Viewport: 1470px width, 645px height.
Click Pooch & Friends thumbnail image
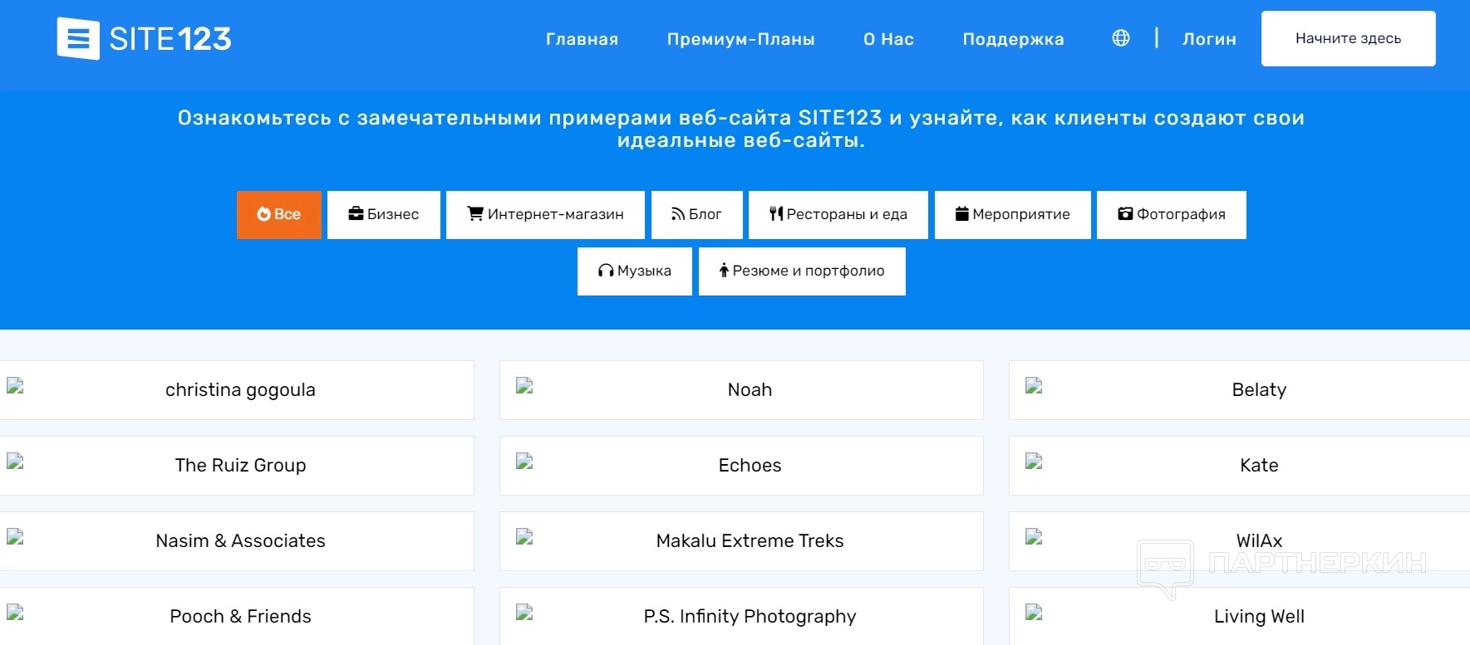point(15,612)
